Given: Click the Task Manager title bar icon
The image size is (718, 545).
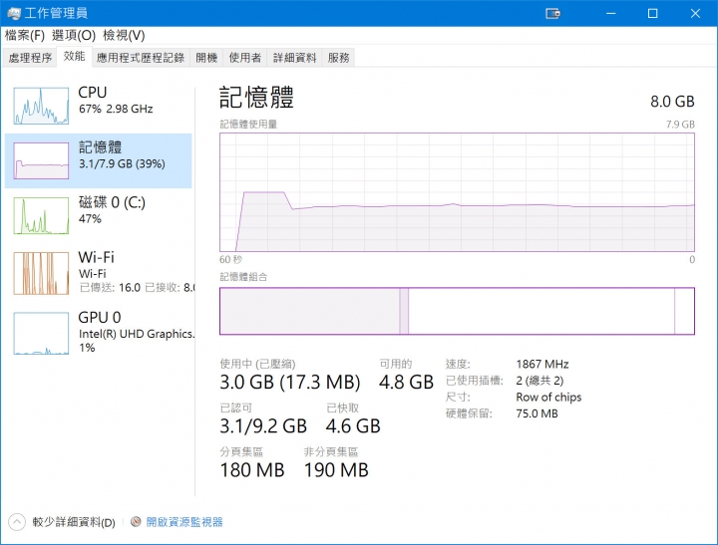Looking at the screenshot, I should [x=14, y=13].
